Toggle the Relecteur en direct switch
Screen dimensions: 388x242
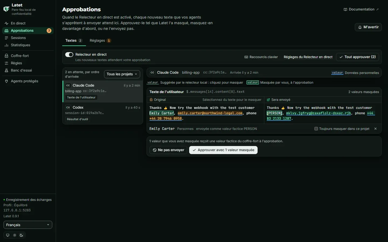pos(69,55)
